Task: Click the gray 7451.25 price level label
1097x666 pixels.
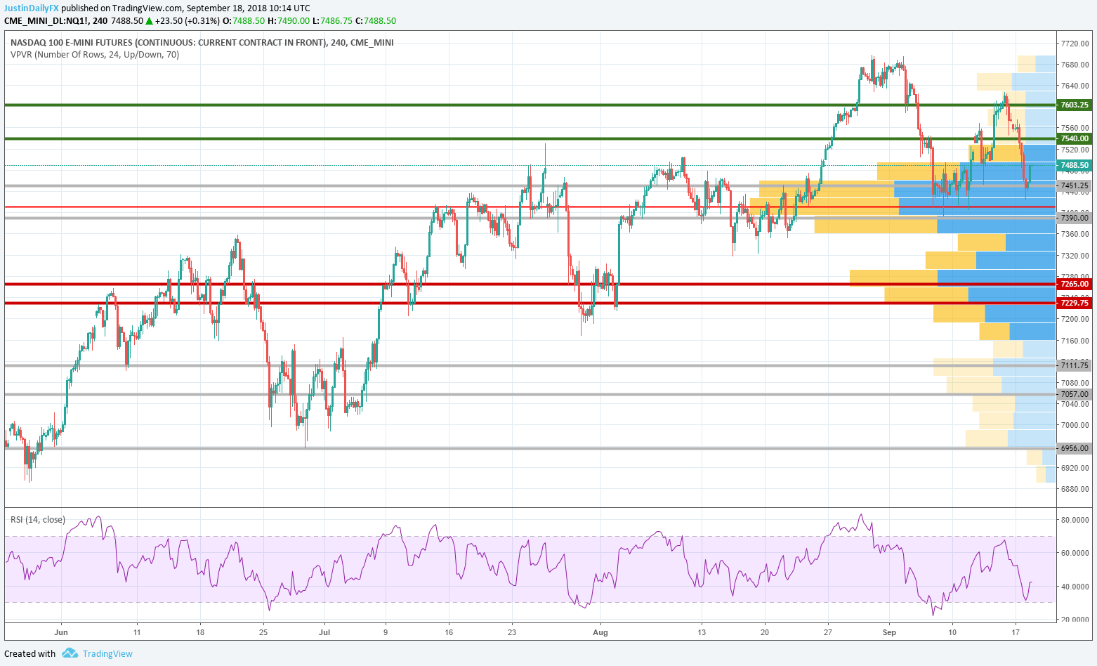Action: (1075, 185)
